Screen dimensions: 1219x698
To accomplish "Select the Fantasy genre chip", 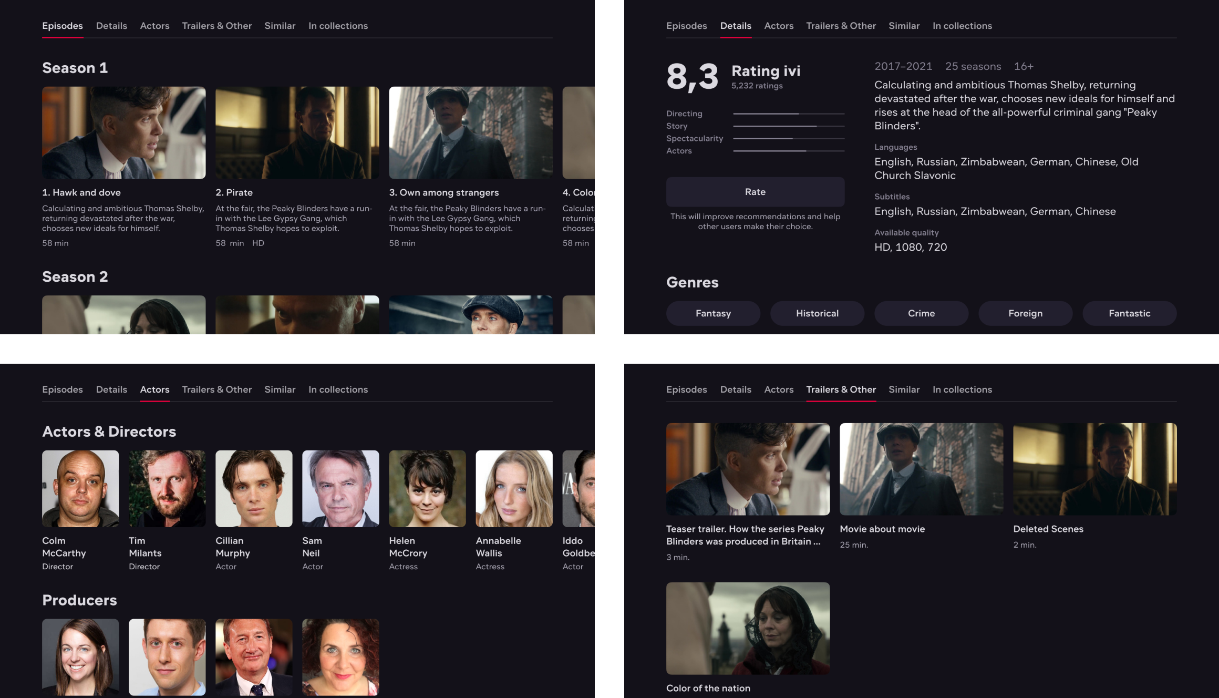I will [x=713, y=313].
